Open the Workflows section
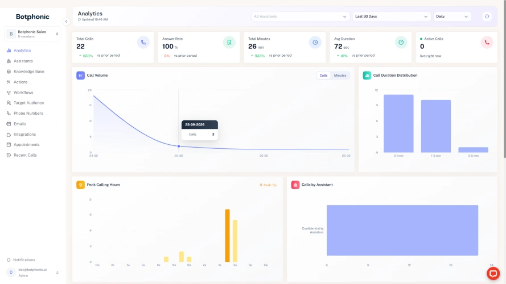 [23, 93]
